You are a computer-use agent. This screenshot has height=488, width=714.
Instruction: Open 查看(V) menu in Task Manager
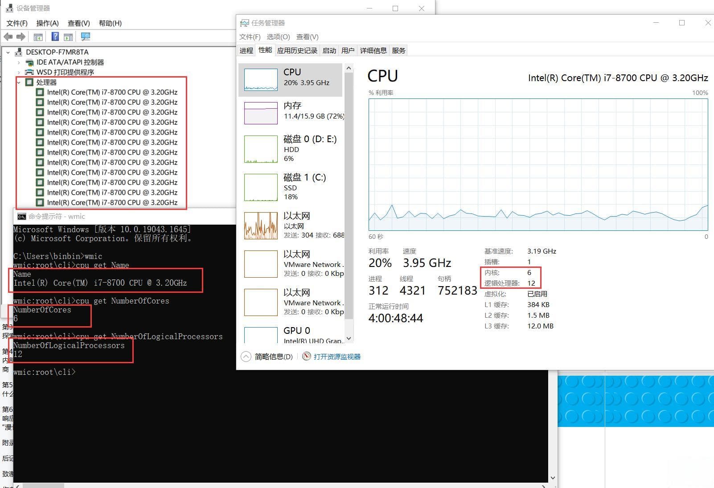(308, 37)
